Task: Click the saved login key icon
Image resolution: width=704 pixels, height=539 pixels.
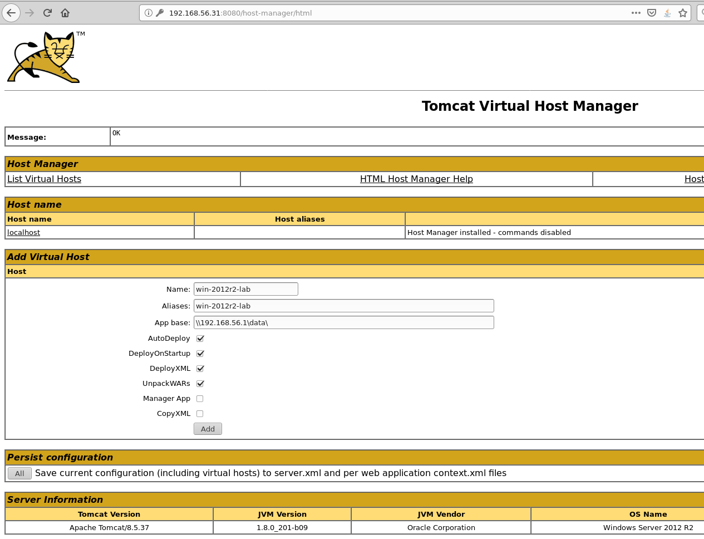Action: [160, 13]
